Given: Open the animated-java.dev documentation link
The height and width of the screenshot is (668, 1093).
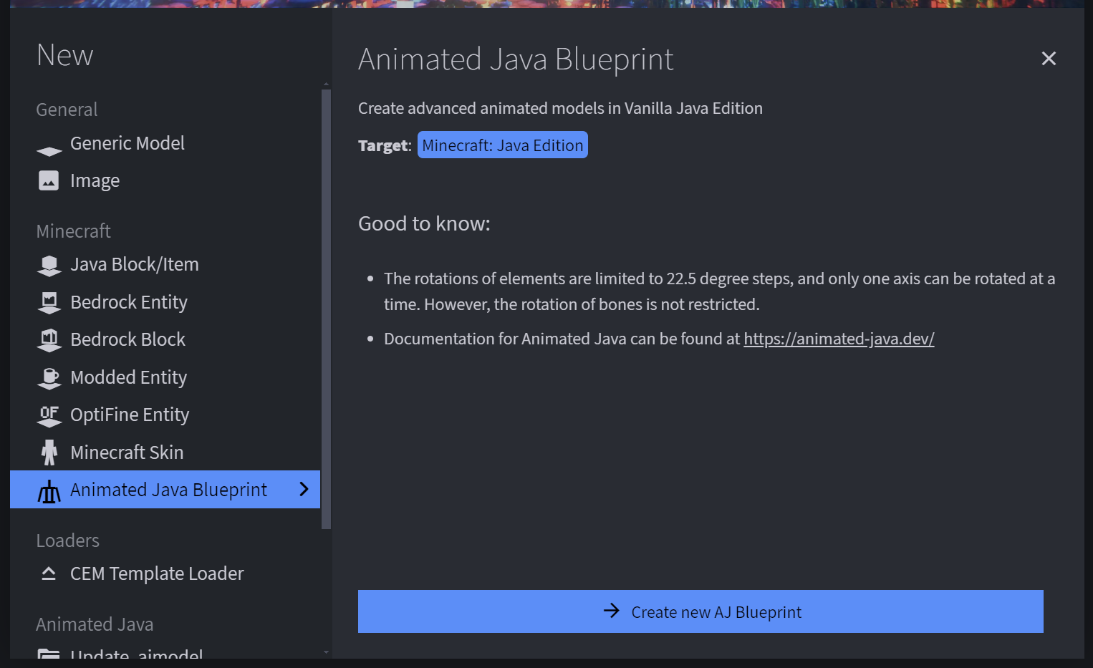Looking at the screenshot, I should click(839, 339).
